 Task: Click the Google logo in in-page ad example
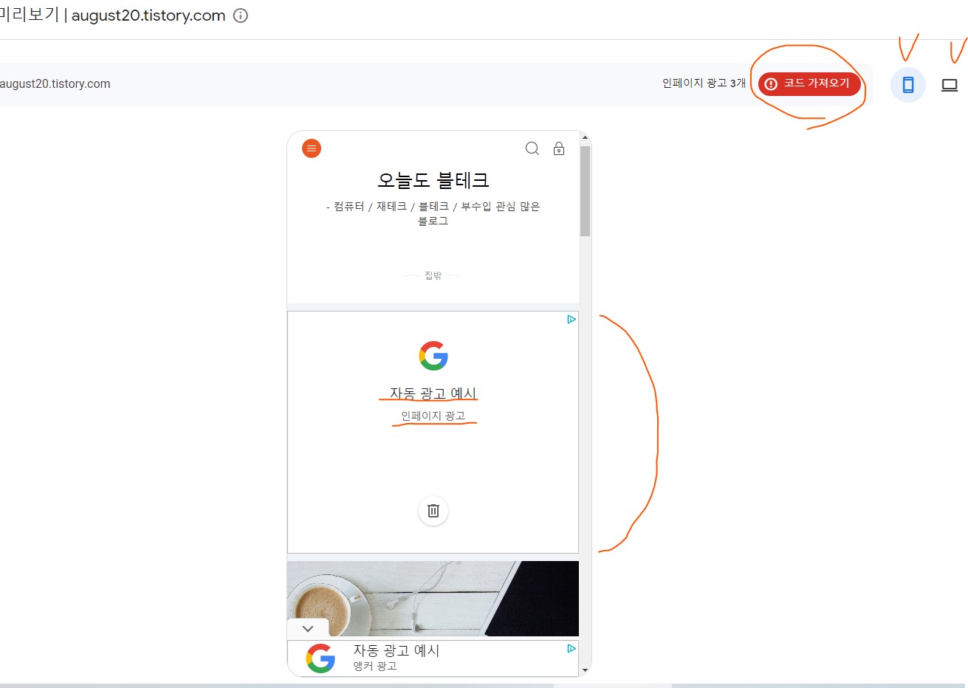433,356
